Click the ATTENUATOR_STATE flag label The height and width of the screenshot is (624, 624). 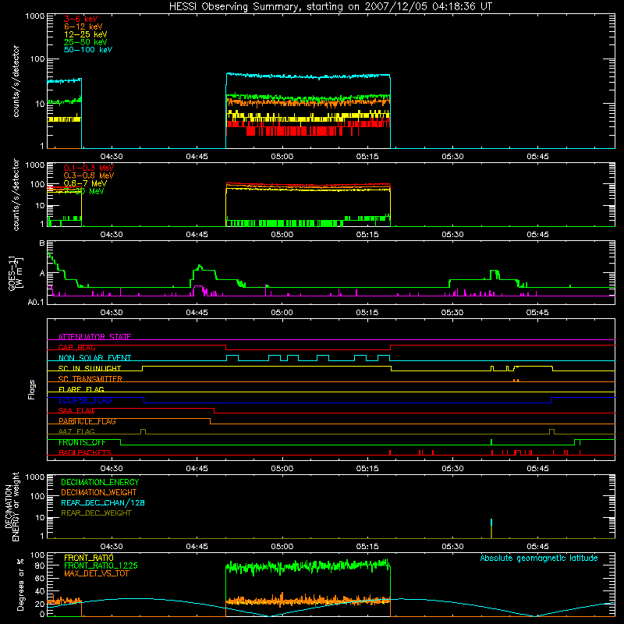[x=94, y=337]
